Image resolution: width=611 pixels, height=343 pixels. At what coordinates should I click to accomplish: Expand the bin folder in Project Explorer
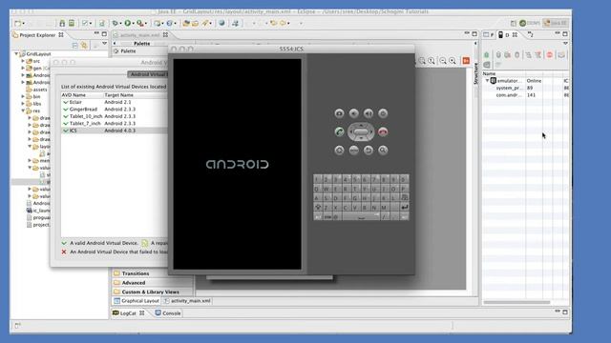[23, 96]
